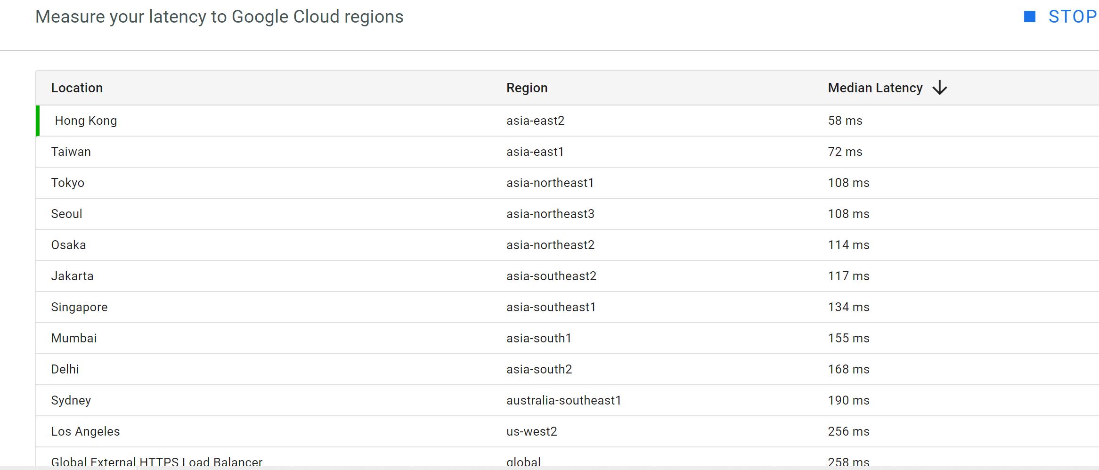
Task: Sort table by Median Latency column
Action: 875,88
